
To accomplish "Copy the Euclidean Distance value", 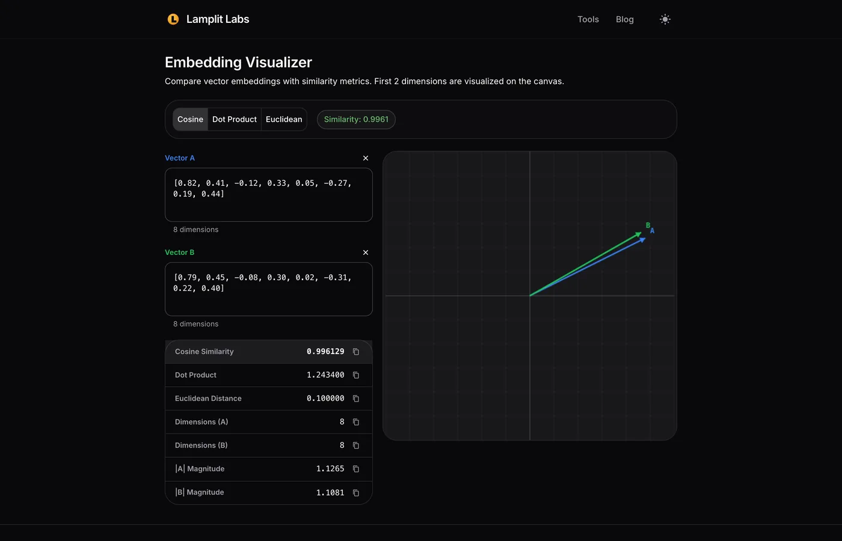I will [x=356, y=399].
